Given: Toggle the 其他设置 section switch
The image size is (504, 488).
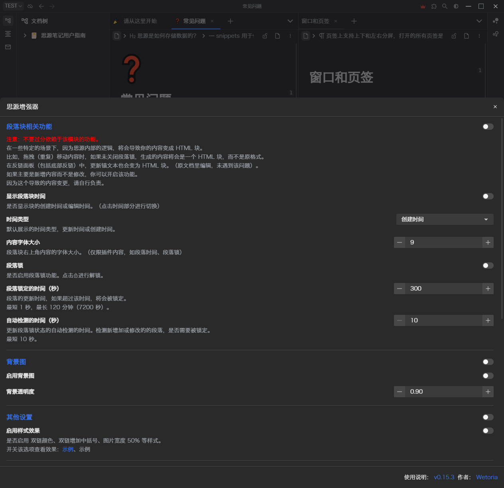Looking at the screenshot, I should coord(488,417).
